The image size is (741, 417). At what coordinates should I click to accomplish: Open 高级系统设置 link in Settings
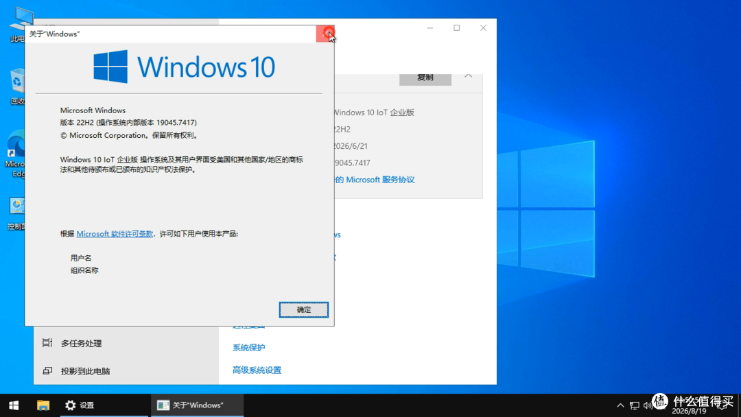click(x=257, y=370)
